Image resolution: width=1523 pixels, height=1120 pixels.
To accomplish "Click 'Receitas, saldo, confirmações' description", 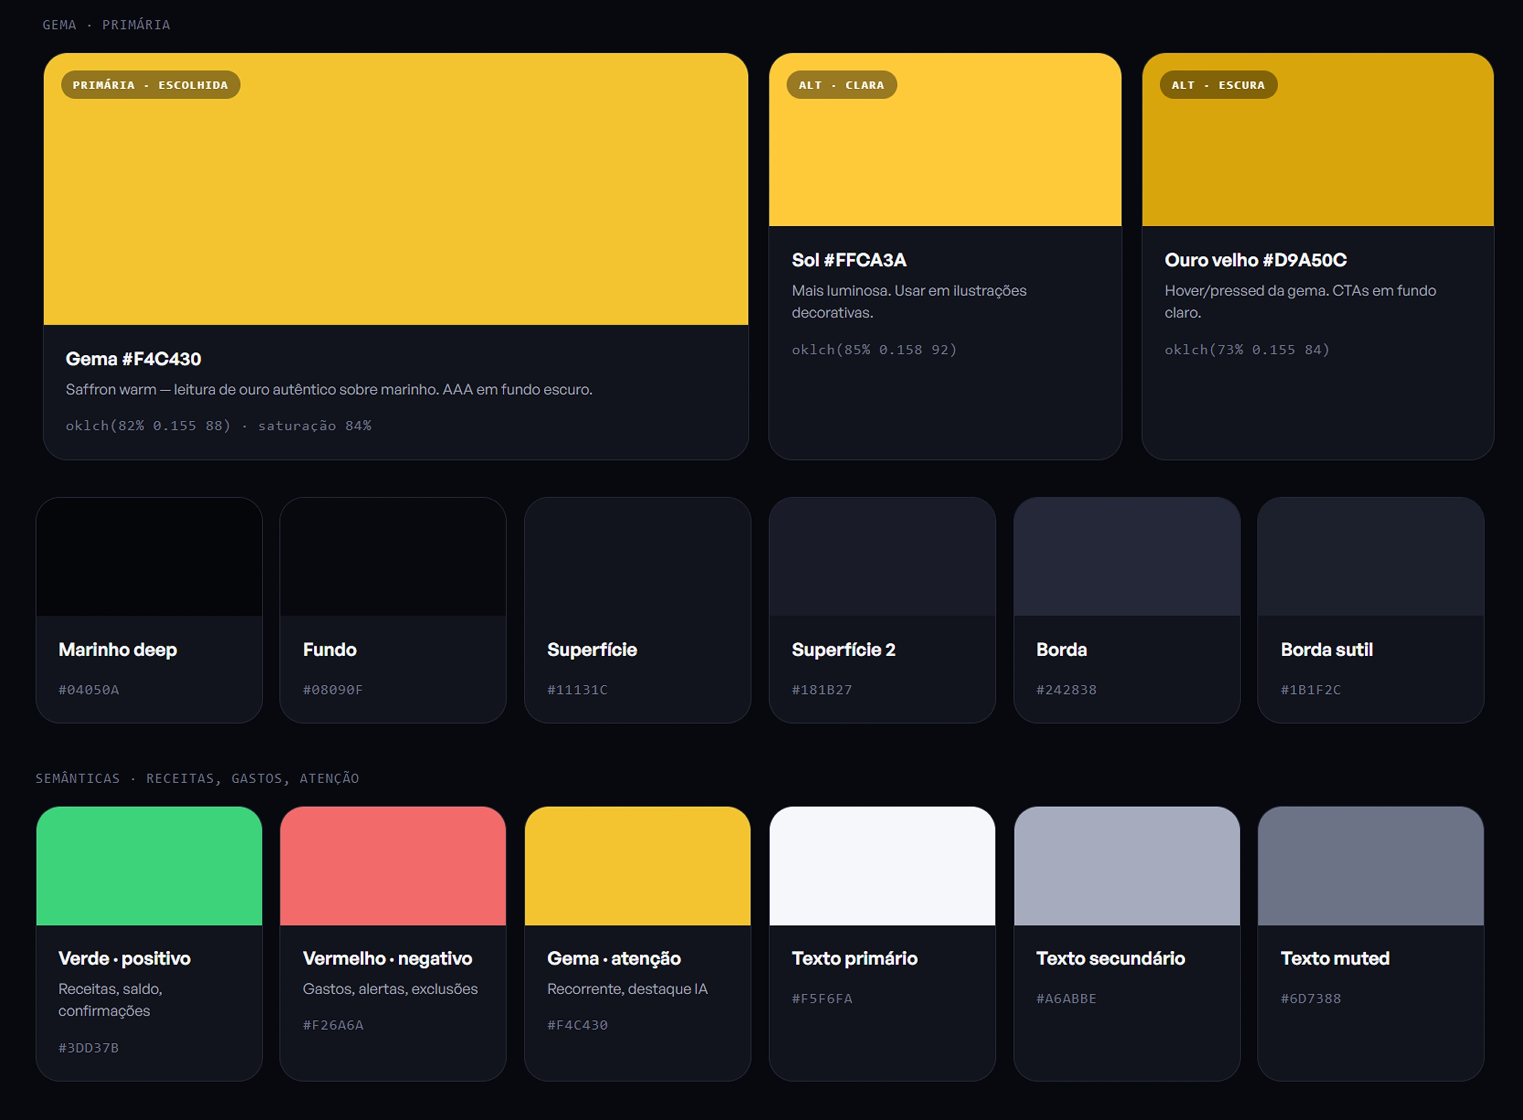I will tap(110, 1000).
